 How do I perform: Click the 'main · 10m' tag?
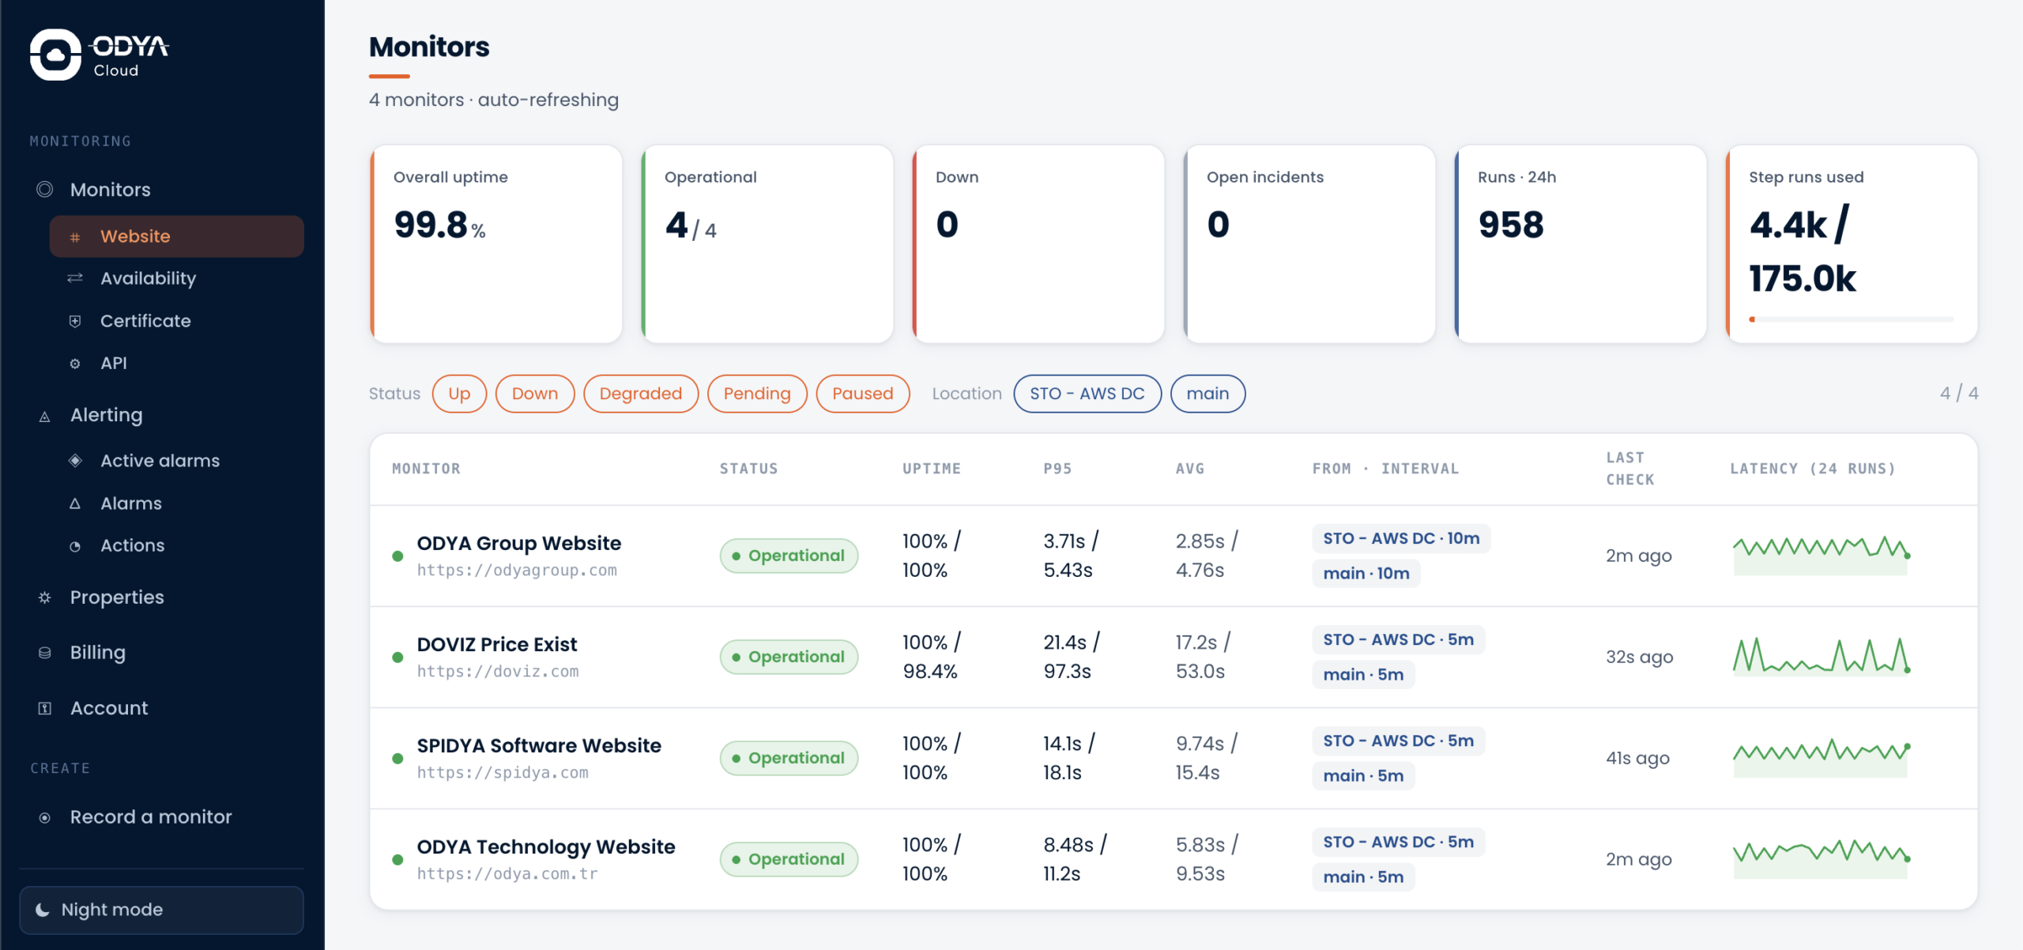1366,574
